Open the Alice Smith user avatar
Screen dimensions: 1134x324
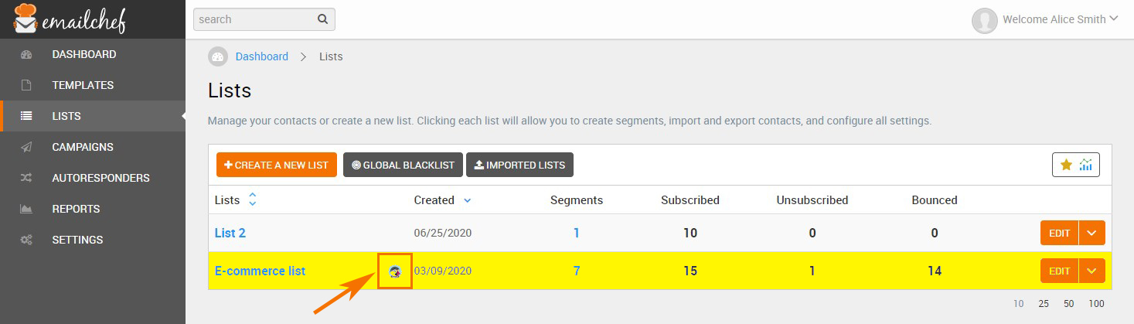(984, 20)
